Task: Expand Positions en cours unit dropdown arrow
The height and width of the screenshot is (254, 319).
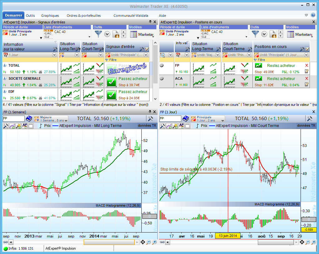Action: [x=306, y=55]
